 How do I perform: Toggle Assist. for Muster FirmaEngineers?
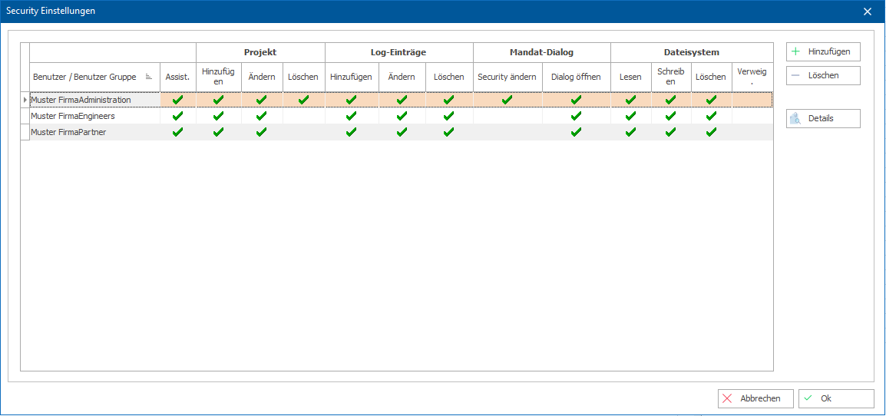coord(178,116)
